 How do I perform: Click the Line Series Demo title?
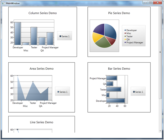(x=42, y=122)
